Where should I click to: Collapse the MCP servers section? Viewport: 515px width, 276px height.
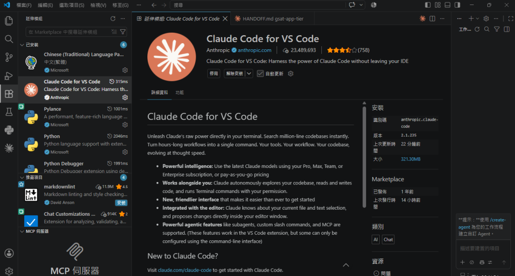pyautogui.click(x=22, y=231)
